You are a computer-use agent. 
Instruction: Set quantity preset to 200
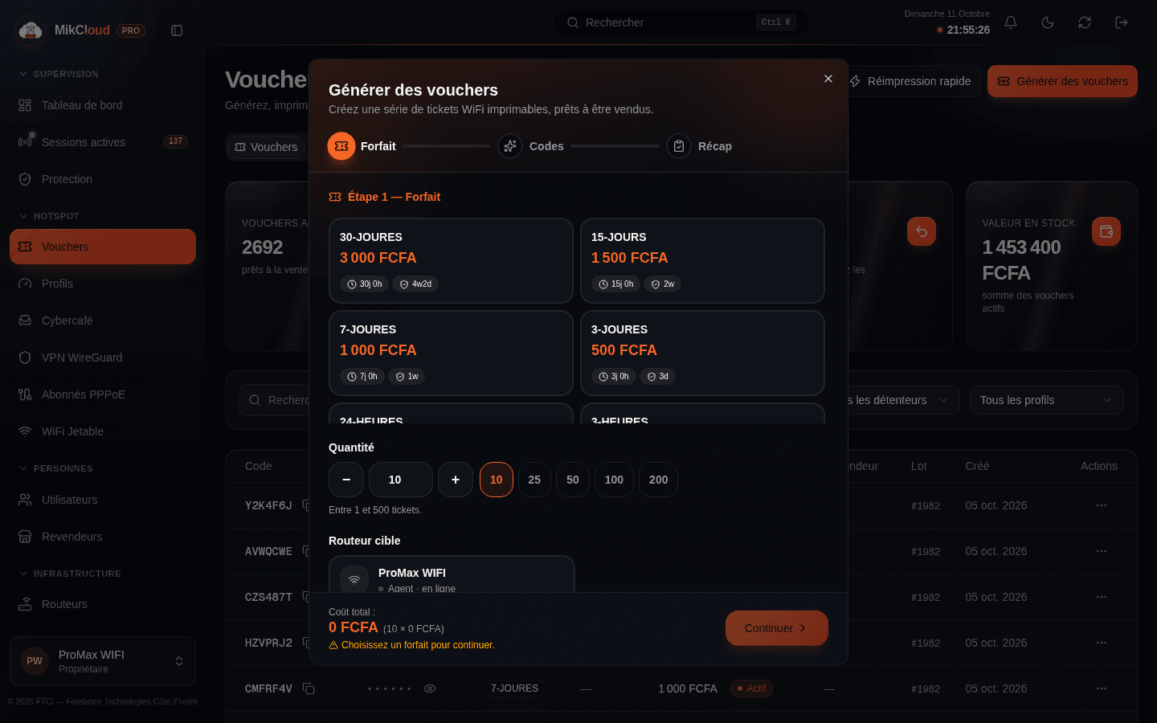(x=658, y=480)
